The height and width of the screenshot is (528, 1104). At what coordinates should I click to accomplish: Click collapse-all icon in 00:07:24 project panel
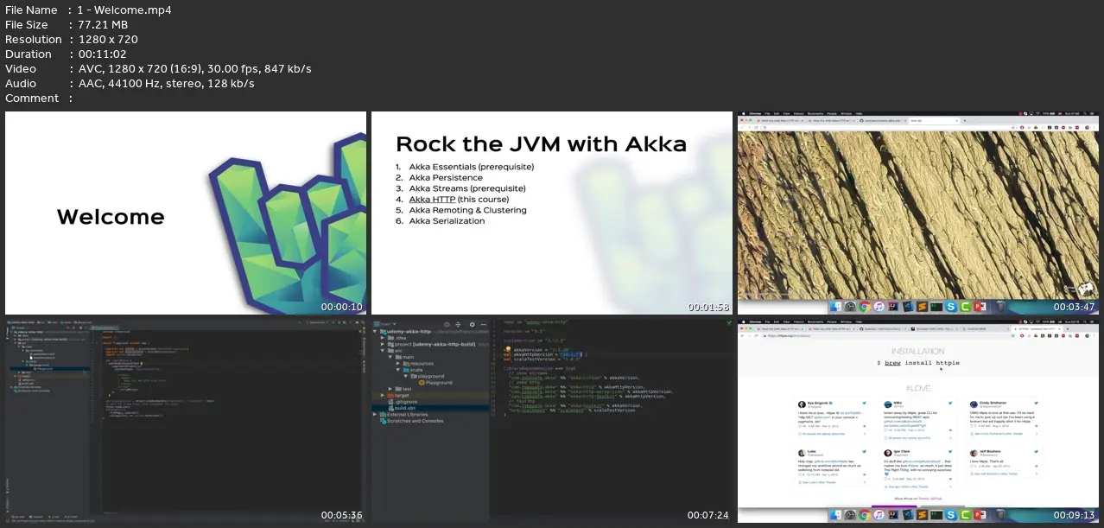(x=458, y=324)
